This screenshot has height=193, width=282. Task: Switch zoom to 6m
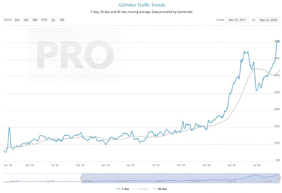(35, 20)
